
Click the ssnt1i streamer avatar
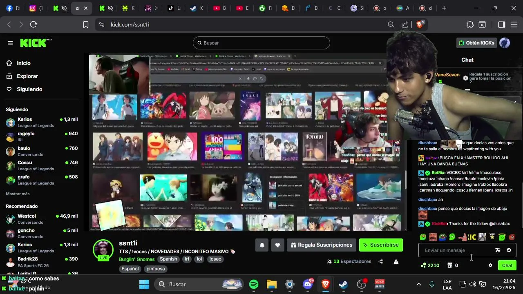[103, 249]
